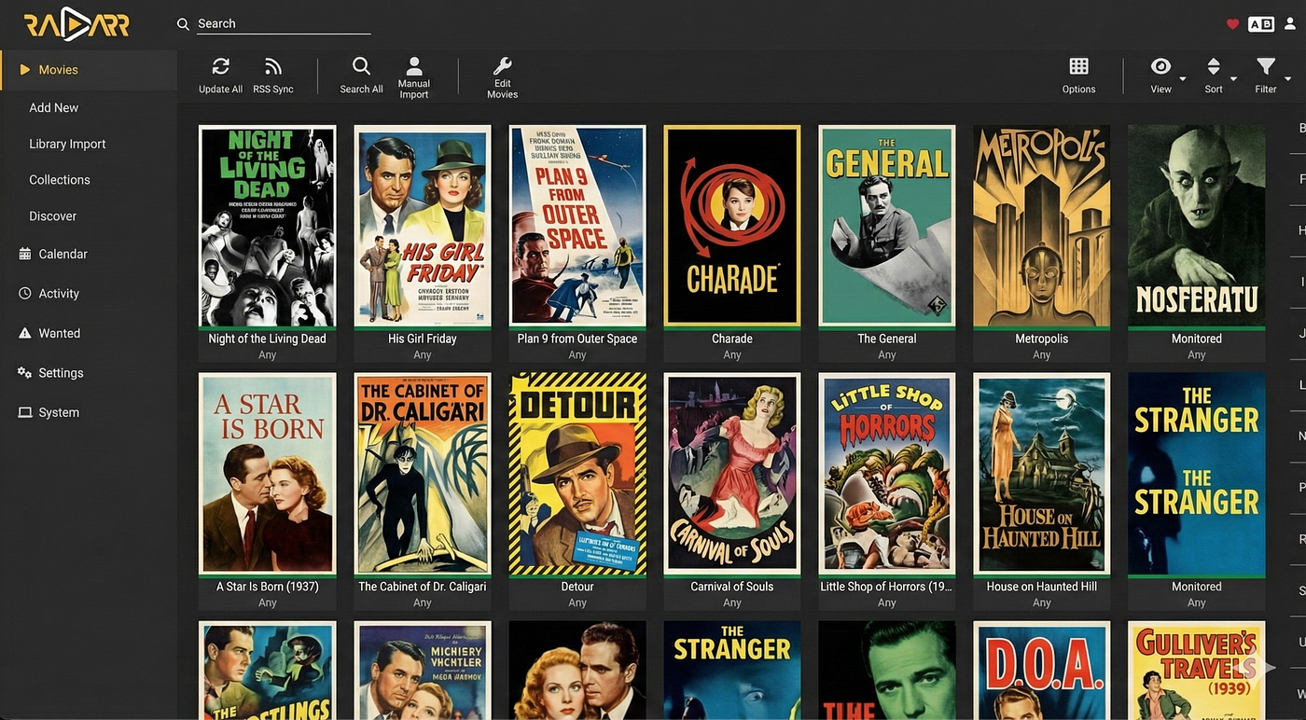
Task: Open Manual Import person icon
Action: coord(414,66)
